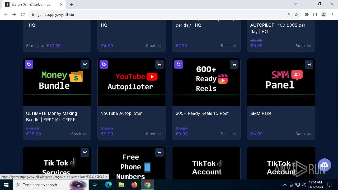Go back to previous page
The image size is (338, 190).
[6, 15]
